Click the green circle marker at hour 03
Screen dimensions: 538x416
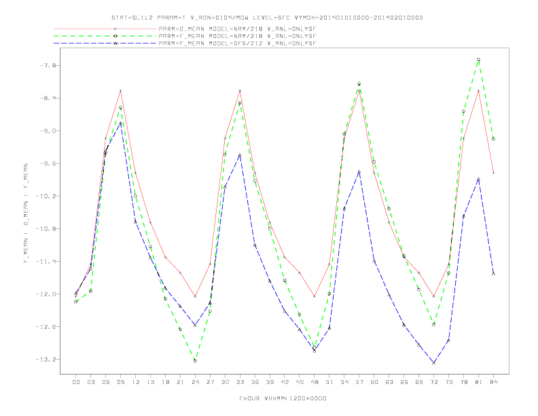click(90, 291)
